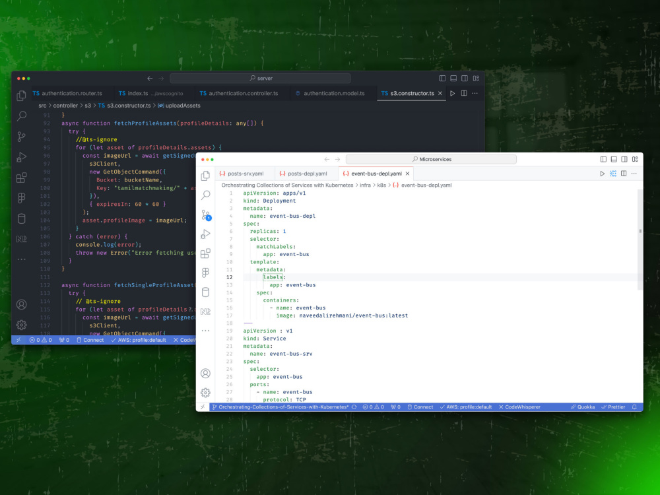The image size is (660, 495).
Task: Expand uploadAssets breadcrumb symbol in dark window
Action: click(x=179, y=106)
